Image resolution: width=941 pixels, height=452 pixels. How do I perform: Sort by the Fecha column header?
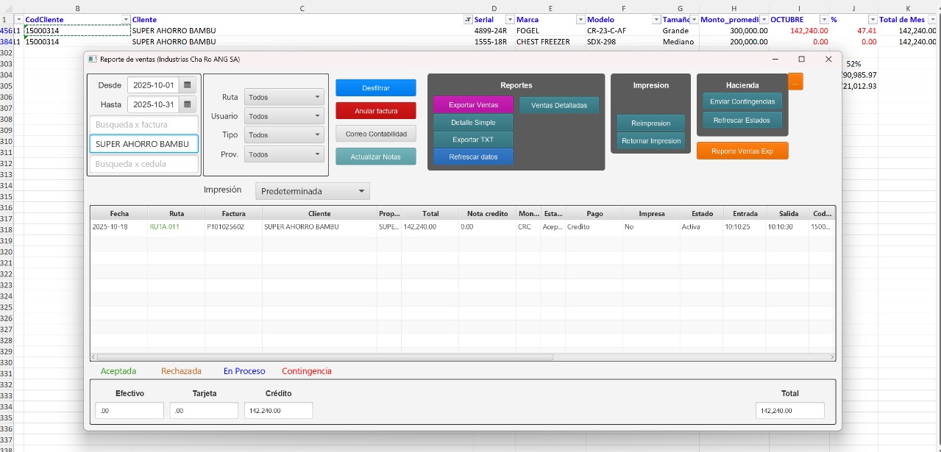119,214
